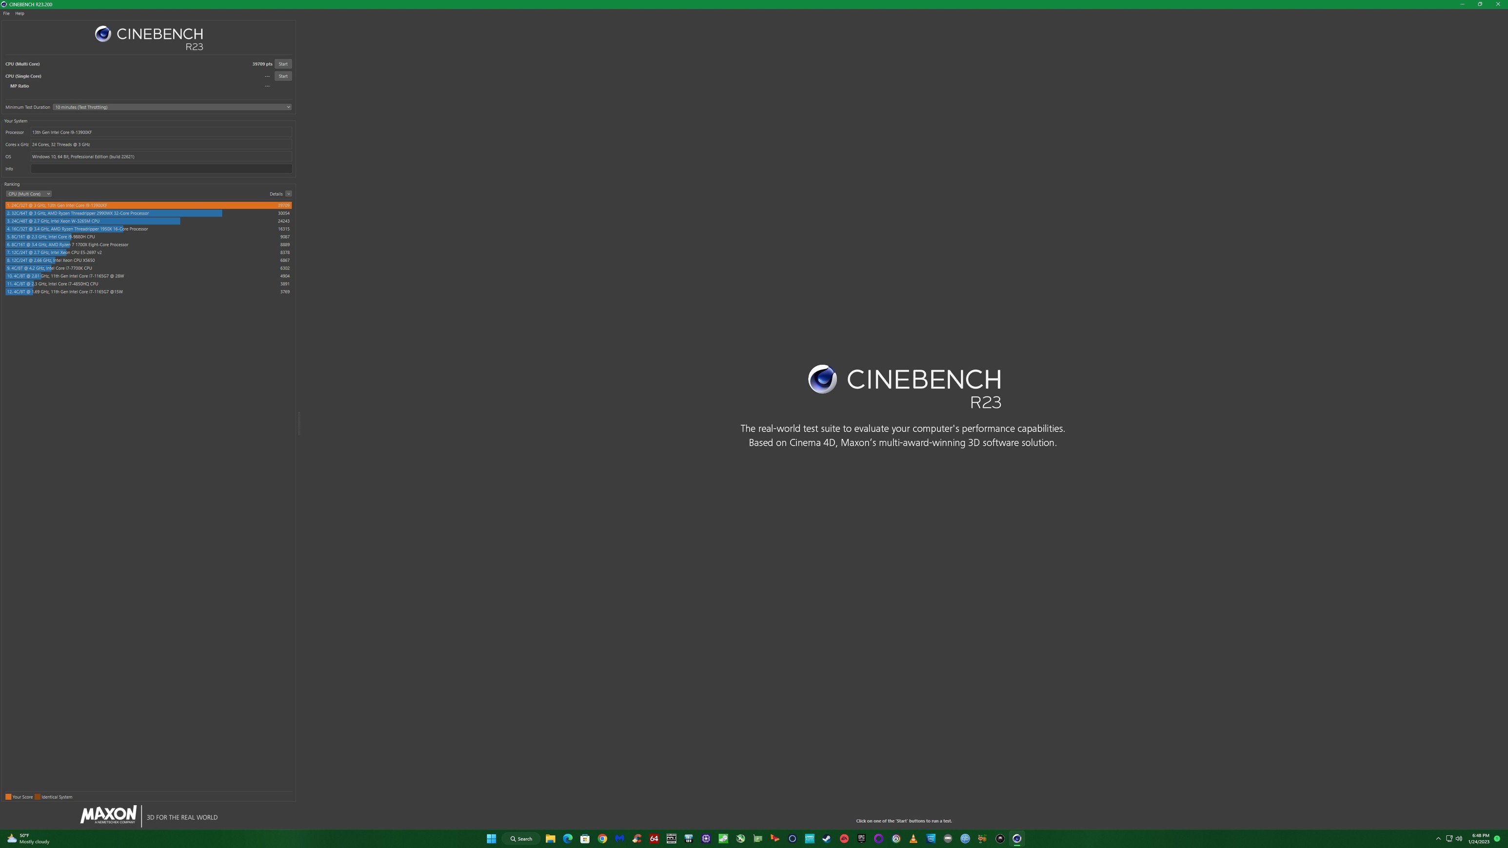Click the Your Score orange legend swatch
Image resolution: width=1508 pixels, height=848 pixels.
pos(8,797)
